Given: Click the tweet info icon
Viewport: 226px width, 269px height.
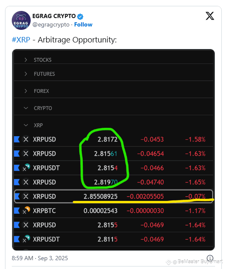Looking at the screenshot, I should tap(210, 258).
